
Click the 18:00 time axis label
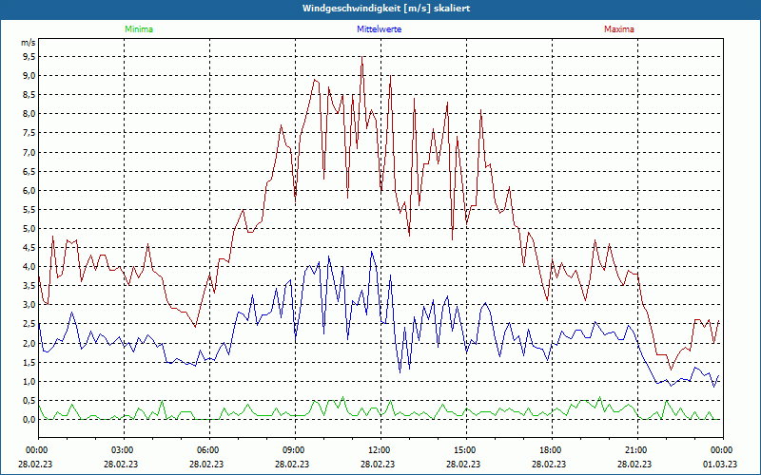pyautogui.click(x=551, y=449)
